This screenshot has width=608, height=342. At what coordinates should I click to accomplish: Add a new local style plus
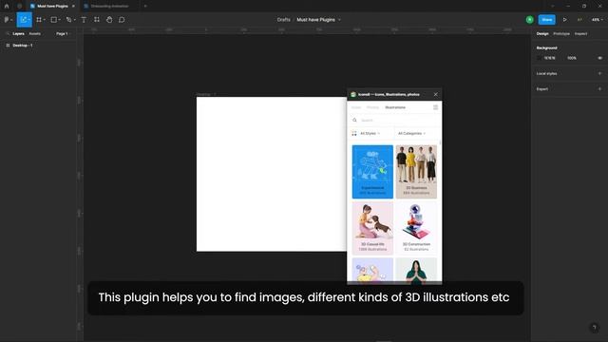pos(599,73)
